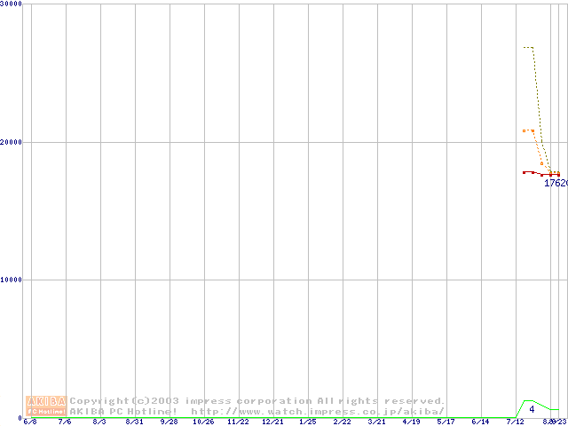Click the green volume line's peak

point(529,401)
